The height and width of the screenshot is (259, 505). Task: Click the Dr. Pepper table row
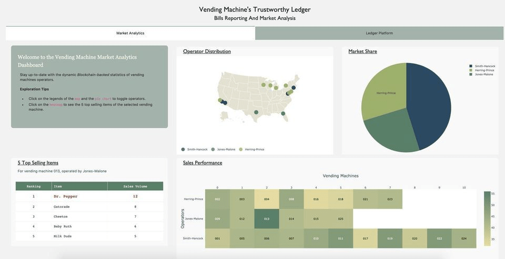click(x=89, y=196)
